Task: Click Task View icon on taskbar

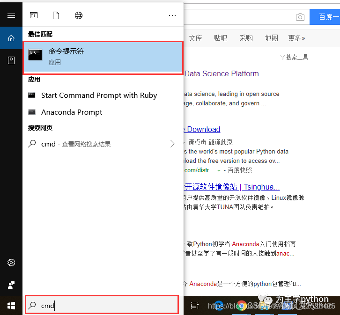Action: point(194,306)
